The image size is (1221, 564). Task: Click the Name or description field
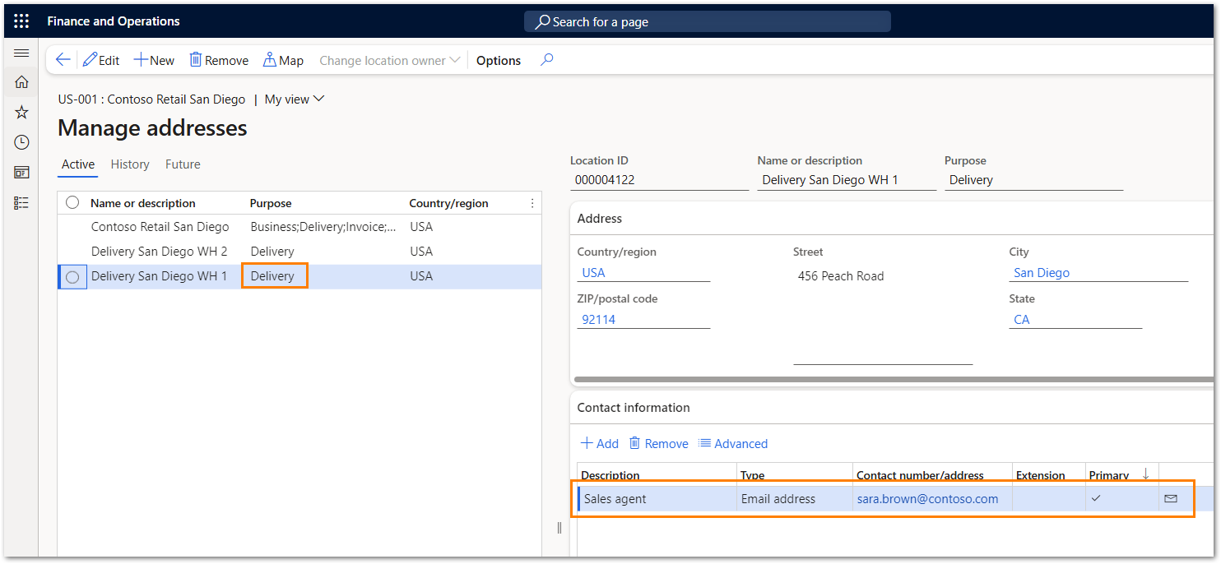[x=847, y=180]
